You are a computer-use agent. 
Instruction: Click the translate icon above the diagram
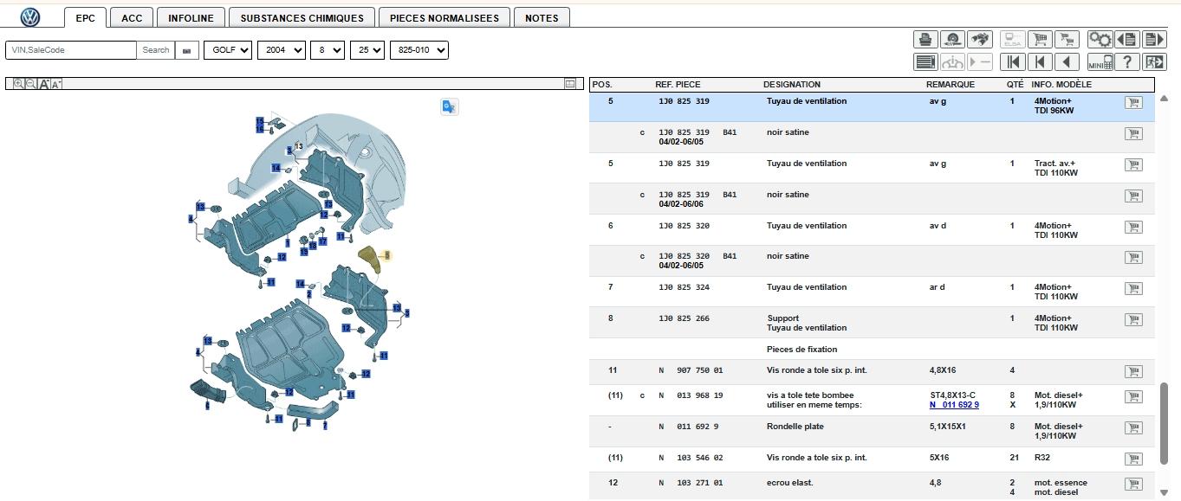tap(449, 106)
